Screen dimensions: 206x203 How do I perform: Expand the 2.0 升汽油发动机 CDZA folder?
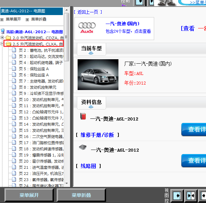coord(2,38)
